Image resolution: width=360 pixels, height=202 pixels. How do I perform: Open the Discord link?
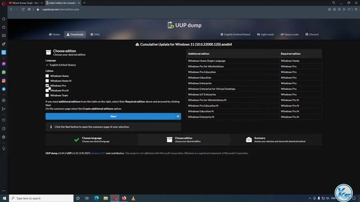coord(312,34)
